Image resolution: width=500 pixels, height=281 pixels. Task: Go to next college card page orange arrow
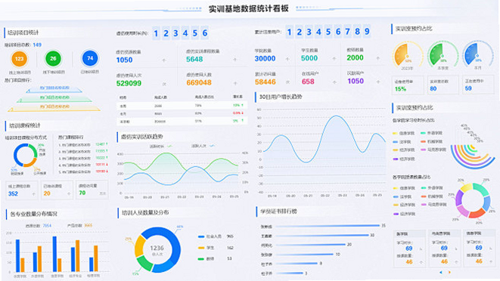click(449, 273)
